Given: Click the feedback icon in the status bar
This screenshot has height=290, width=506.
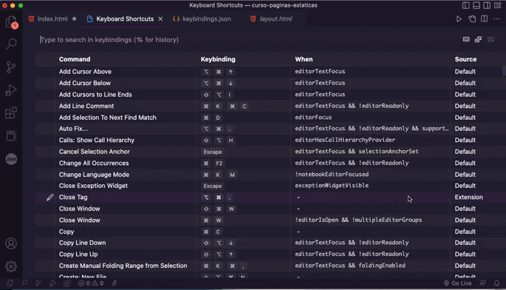Looking at the screenshot, I should (x=483, y=283).
